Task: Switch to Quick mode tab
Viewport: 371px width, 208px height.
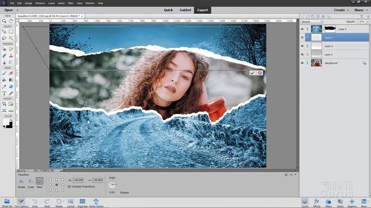Action: pyautogui.click(x=168, y=10)
